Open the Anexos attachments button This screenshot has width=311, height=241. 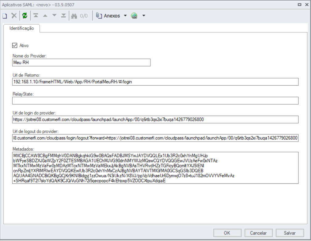tap(108, 16)
